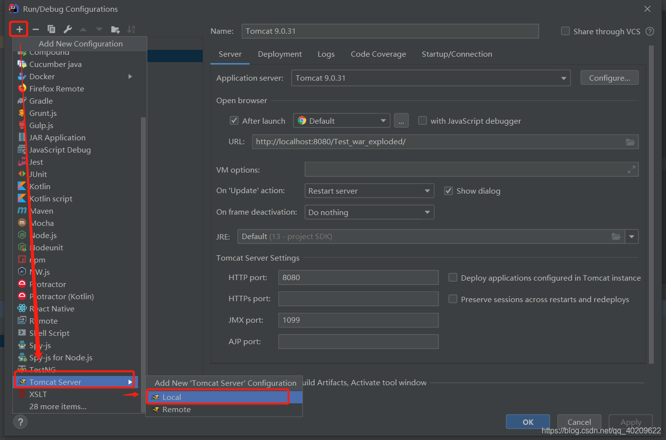Show 28 more items in list
666x440 pixels.
click(x=58, y=406)
